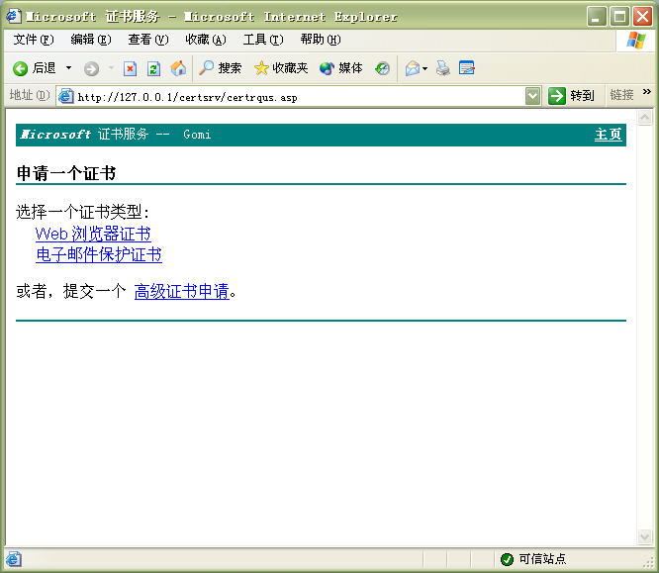
Task: Click the scrollbar down arrow
Action: click(x=644, y=536)
